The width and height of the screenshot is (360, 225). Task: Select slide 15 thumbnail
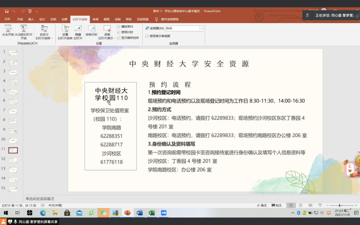coord(13,189)
